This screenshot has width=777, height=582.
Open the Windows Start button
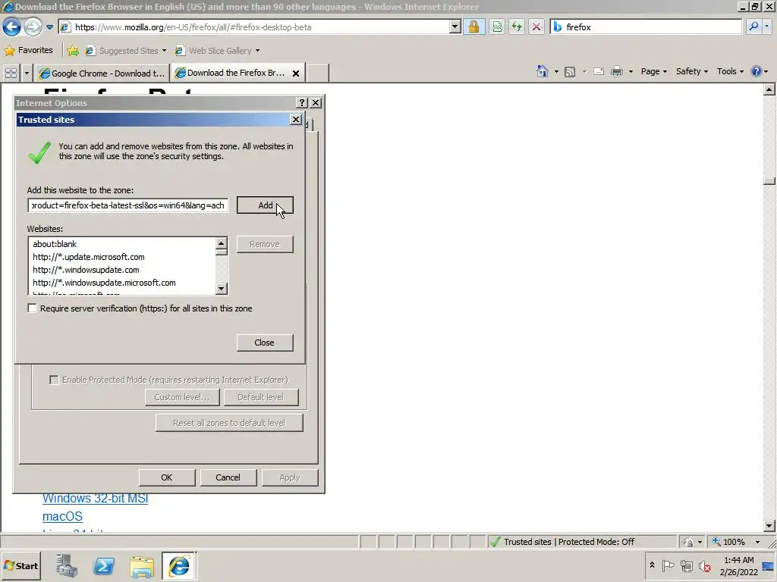20,565
